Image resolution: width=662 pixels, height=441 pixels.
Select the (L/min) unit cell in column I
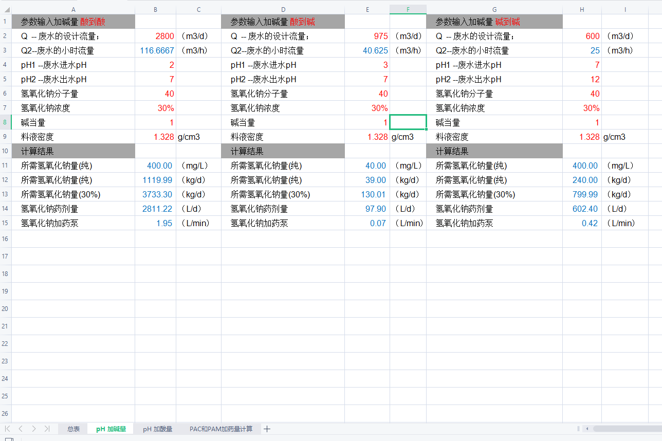(x=625, y=223)
